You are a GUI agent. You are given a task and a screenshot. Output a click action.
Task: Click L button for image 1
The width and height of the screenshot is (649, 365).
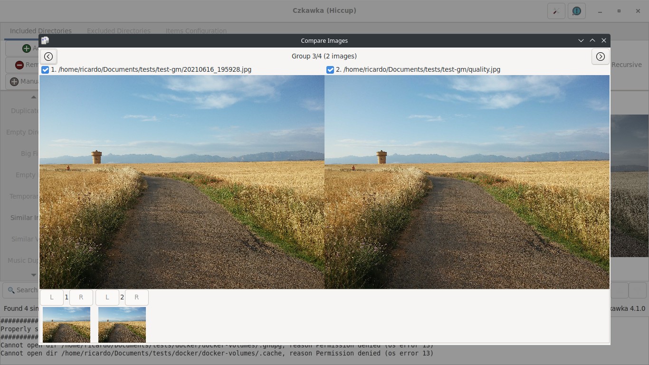52,298
